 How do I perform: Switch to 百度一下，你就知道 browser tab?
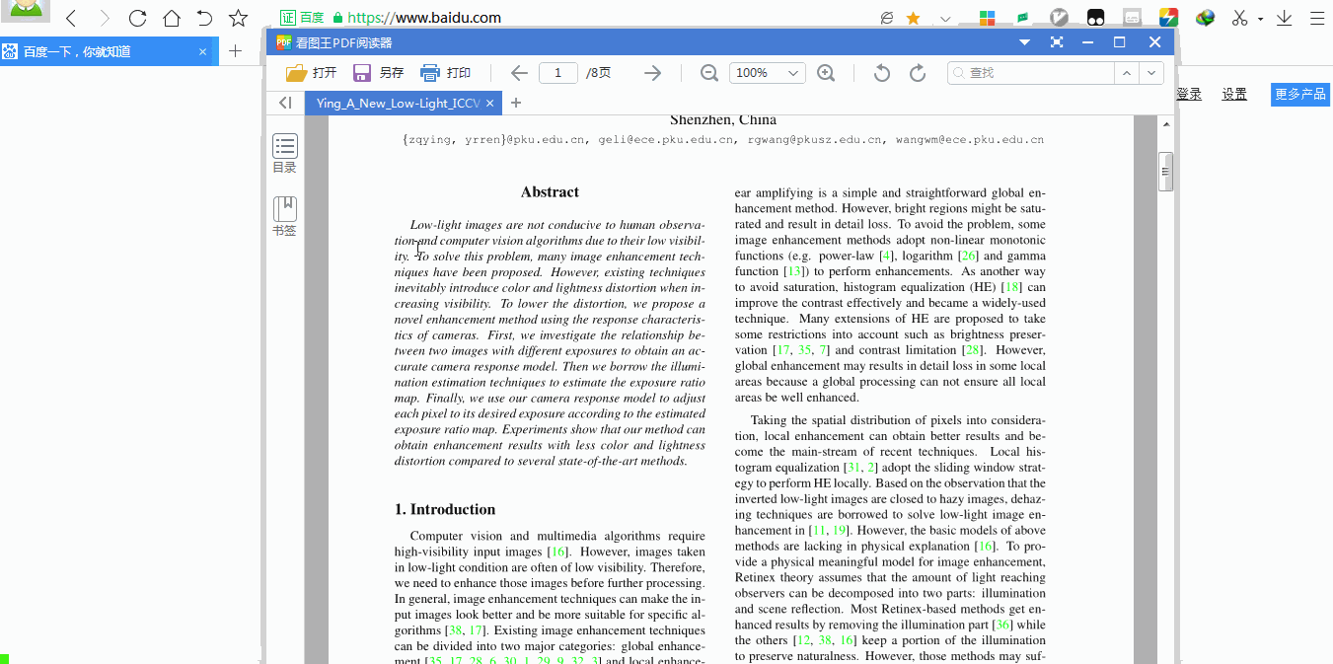pyautogui.click(x=99, y=51)
